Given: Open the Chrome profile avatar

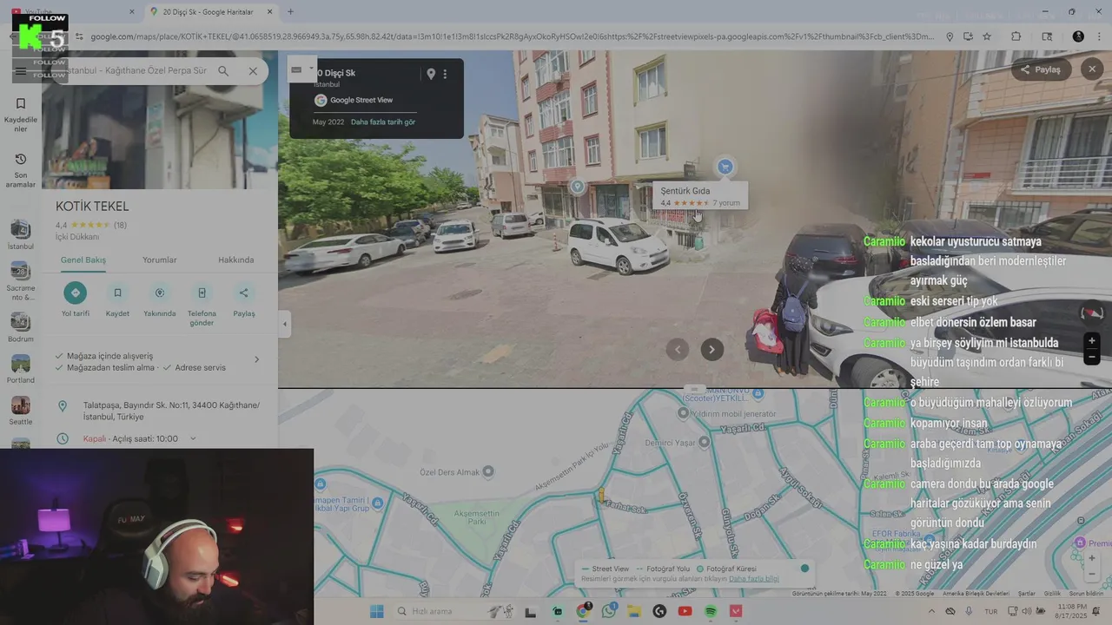Looking at the screenshot, I should pyautogui.click(x=1078, y=36).
